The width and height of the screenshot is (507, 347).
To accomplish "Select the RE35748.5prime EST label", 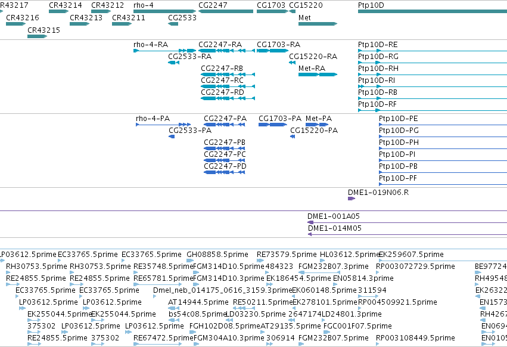I will pos(163,267).
